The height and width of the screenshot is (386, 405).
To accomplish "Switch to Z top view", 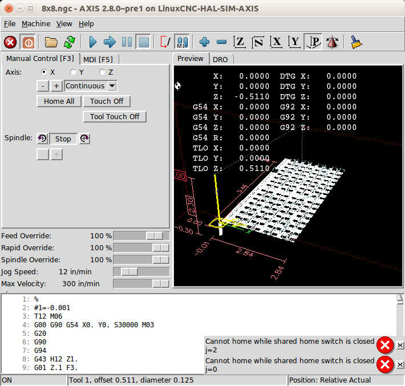I will (x=240, y=42).
